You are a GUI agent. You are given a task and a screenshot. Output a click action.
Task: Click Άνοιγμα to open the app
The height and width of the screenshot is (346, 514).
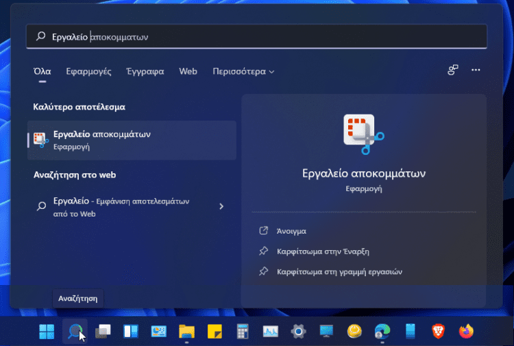291,231
